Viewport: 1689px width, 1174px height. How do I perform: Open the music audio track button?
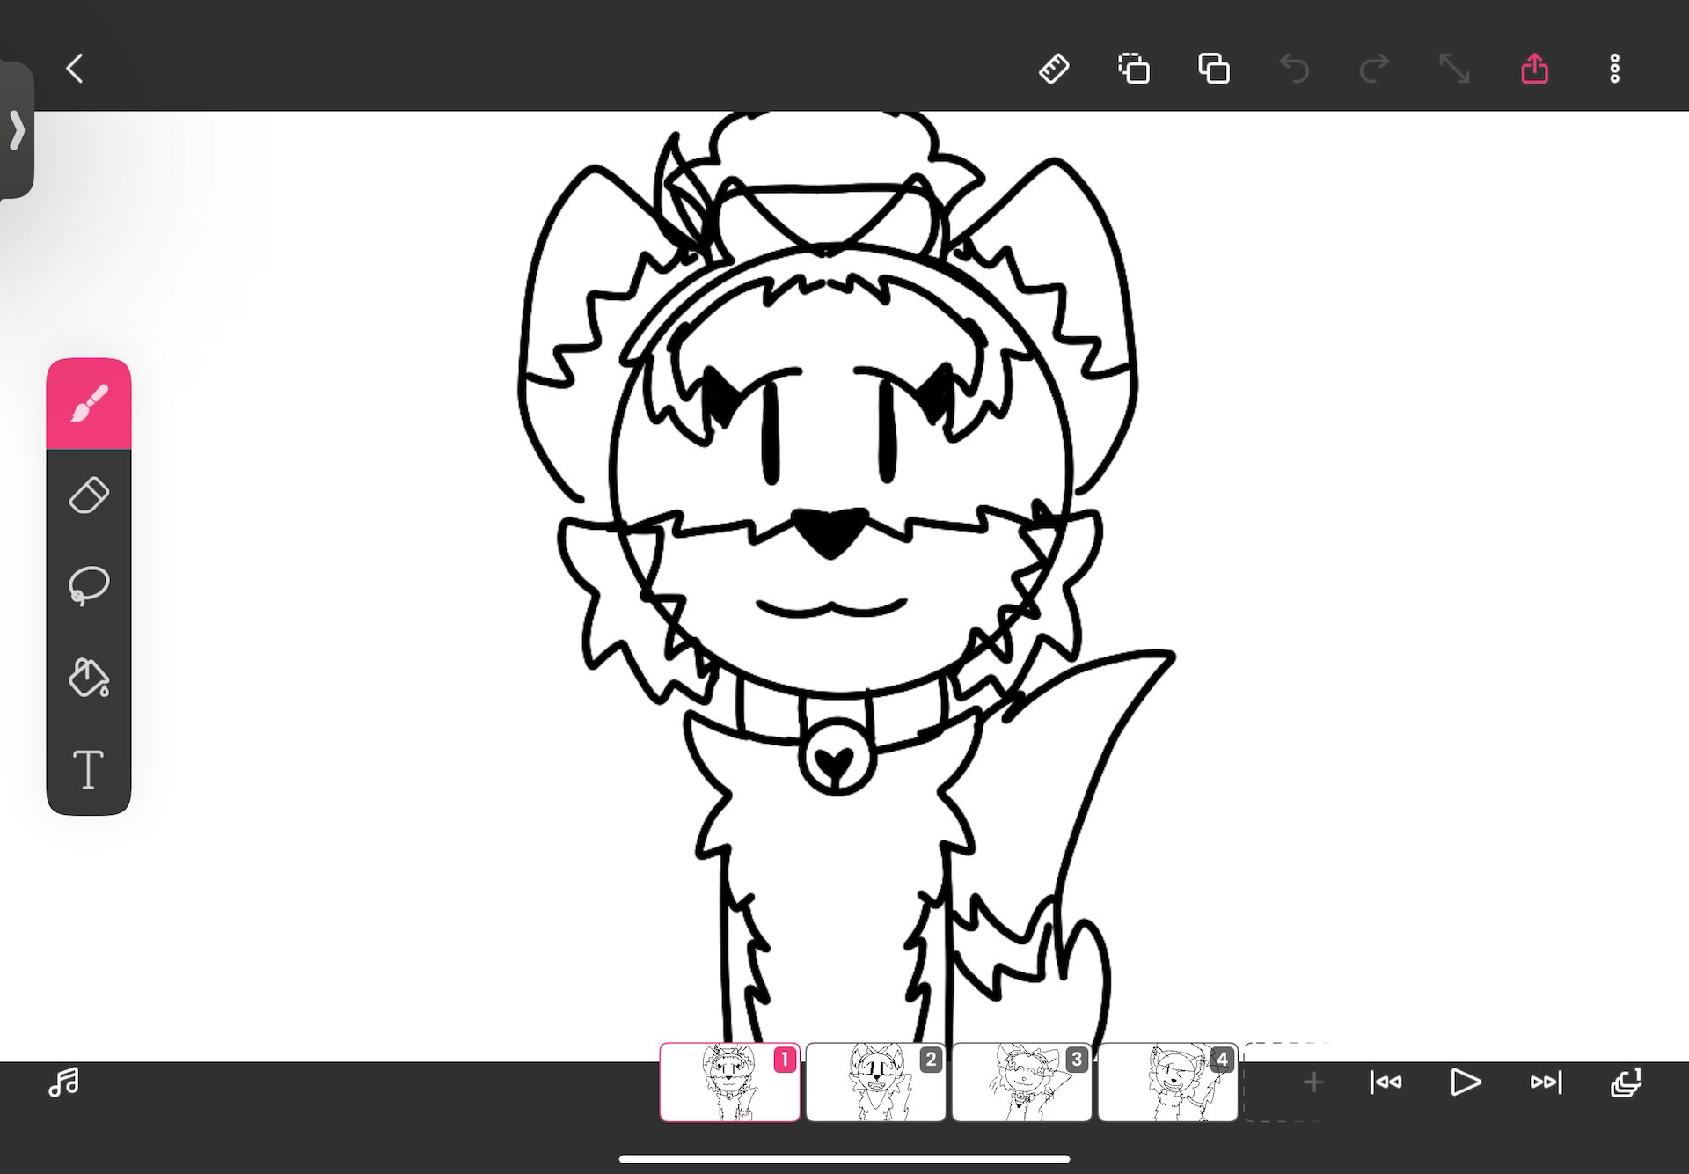63,1082
